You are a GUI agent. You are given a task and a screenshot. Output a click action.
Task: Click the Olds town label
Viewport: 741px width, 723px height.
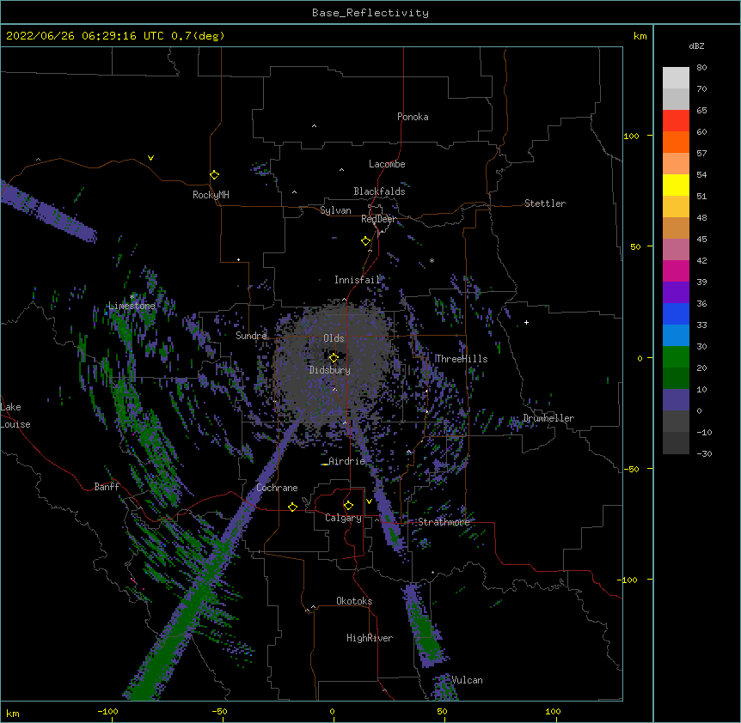[334, 338]
